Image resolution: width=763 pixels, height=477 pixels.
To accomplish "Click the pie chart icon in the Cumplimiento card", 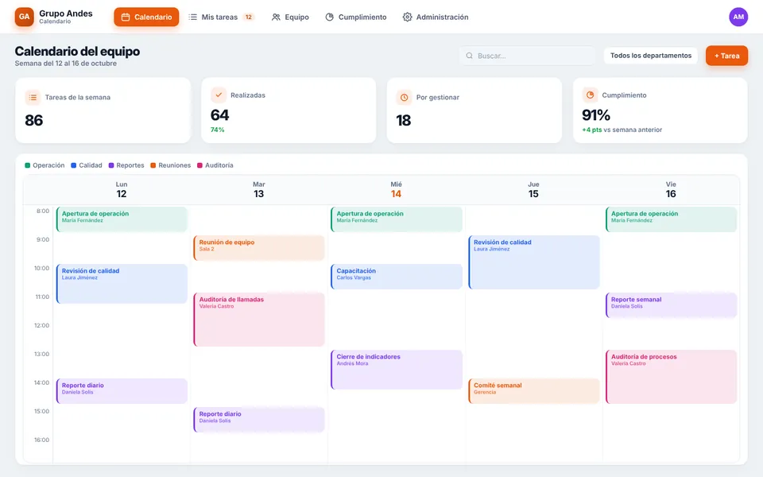I will coord(590,95).
